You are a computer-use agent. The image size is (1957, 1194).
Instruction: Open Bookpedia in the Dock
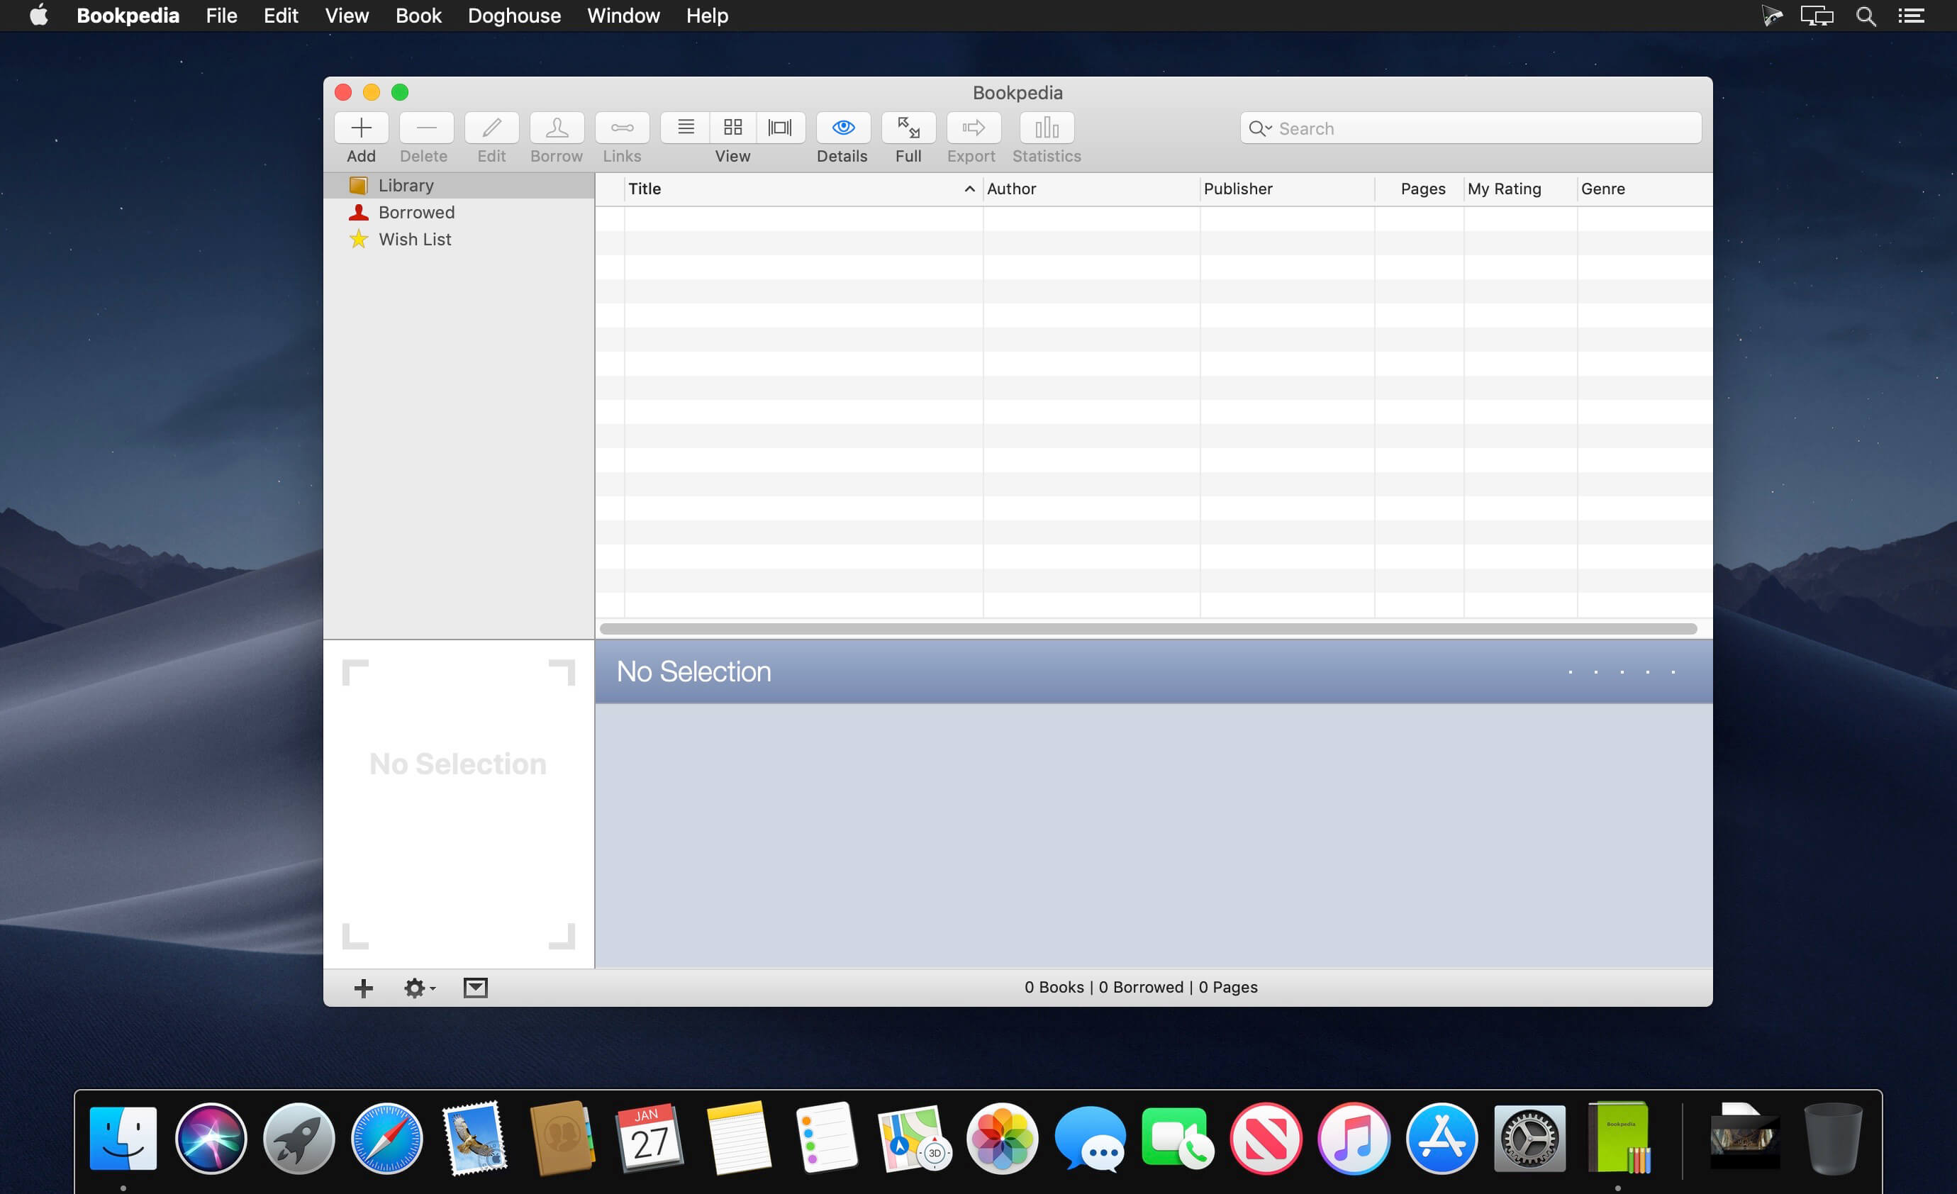point(1619,1139)
